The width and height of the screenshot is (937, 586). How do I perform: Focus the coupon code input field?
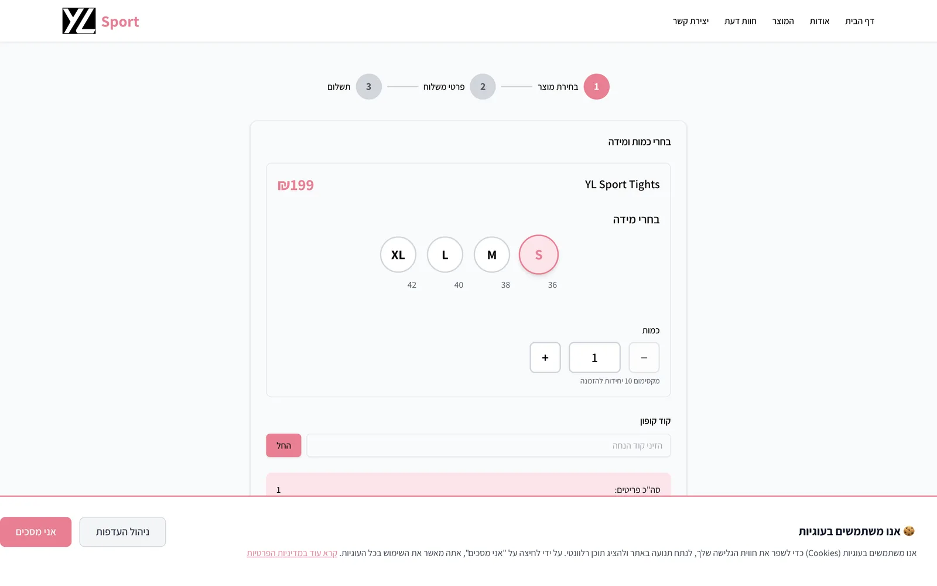coord(488,445)
